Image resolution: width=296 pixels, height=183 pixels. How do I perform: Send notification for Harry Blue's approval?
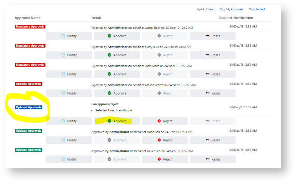tap(69, 55)
